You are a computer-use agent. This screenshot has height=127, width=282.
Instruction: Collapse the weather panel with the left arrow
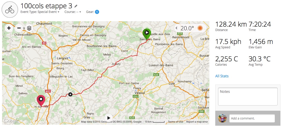pyautogui.click(x=176, y=28)
